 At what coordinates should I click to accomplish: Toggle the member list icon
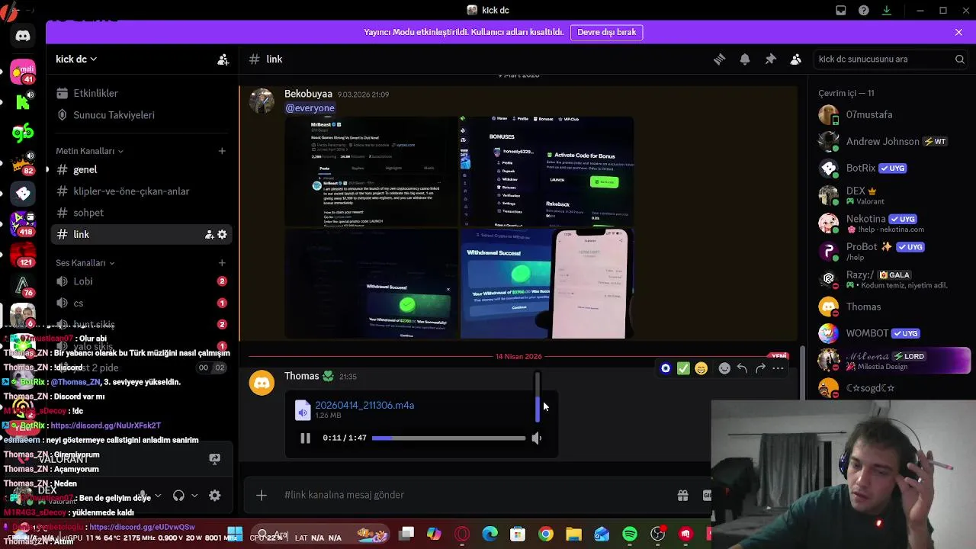pos(796,59)
